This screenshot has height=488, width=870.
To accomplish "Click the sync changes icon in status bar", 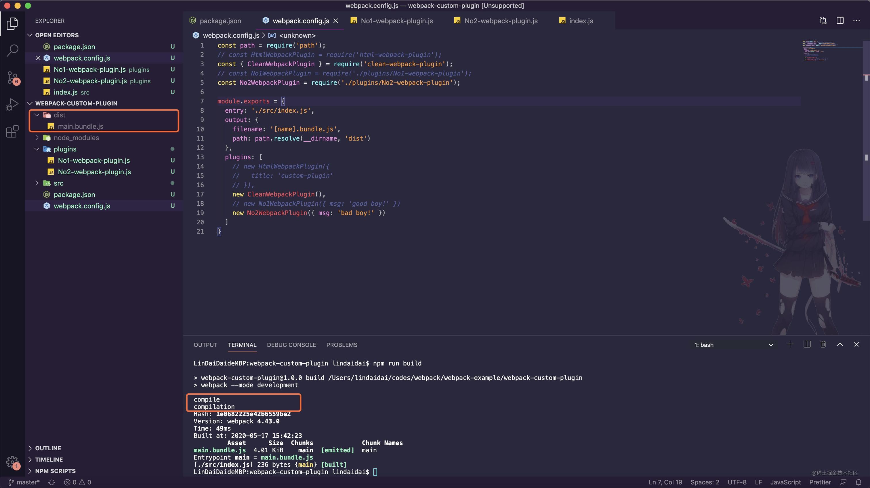I will [52, 482].
